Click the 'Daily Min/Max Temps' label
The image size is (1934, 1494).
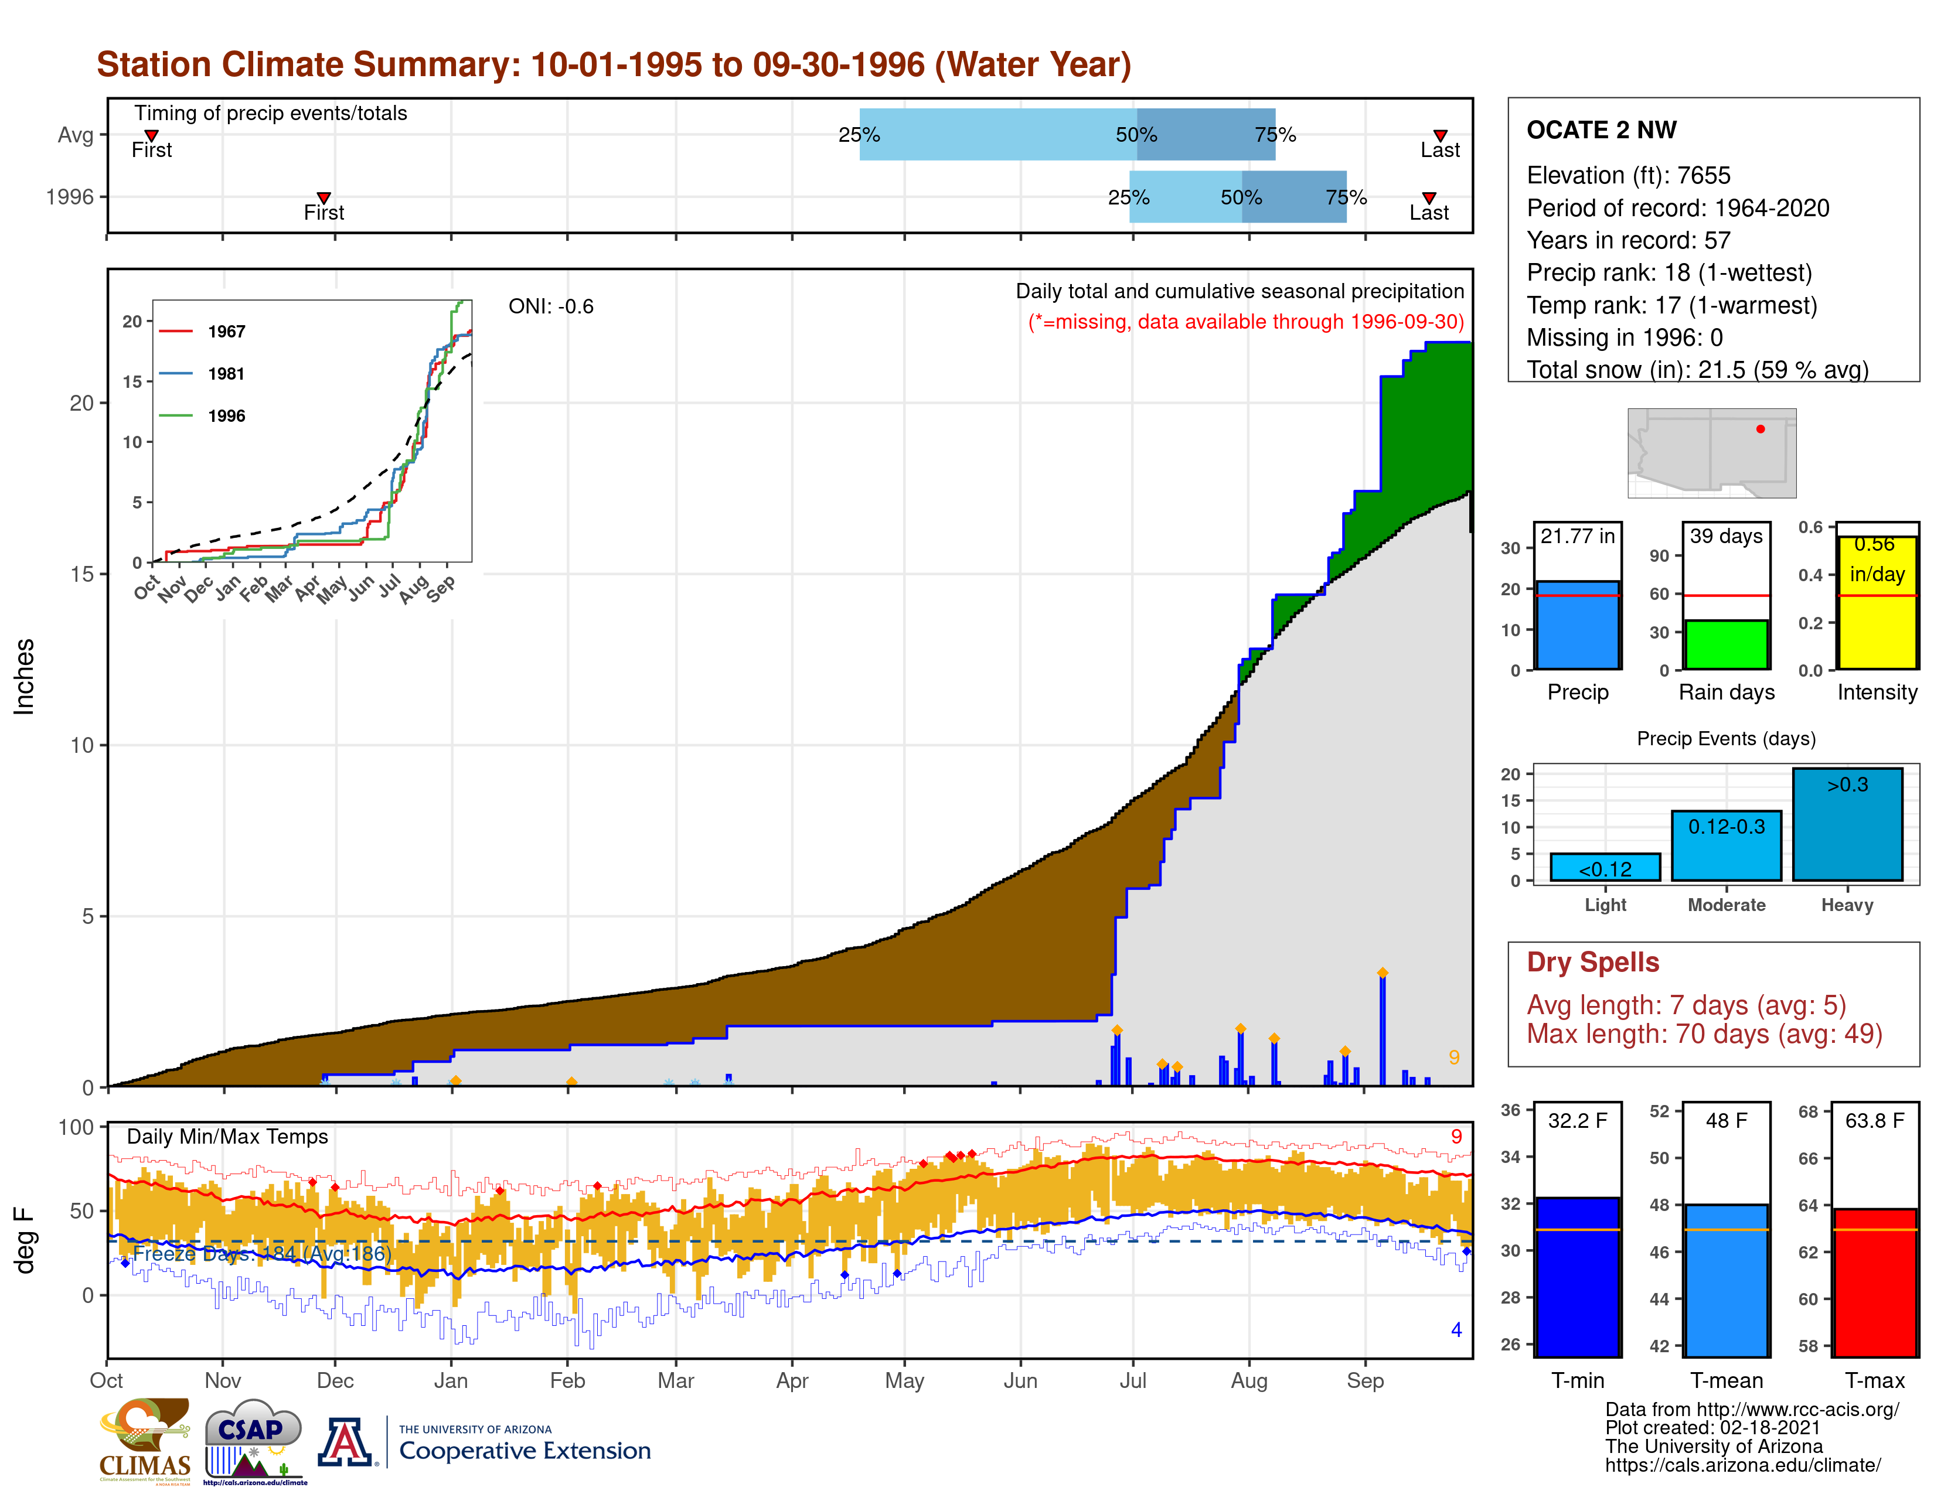coord(227,1137)
